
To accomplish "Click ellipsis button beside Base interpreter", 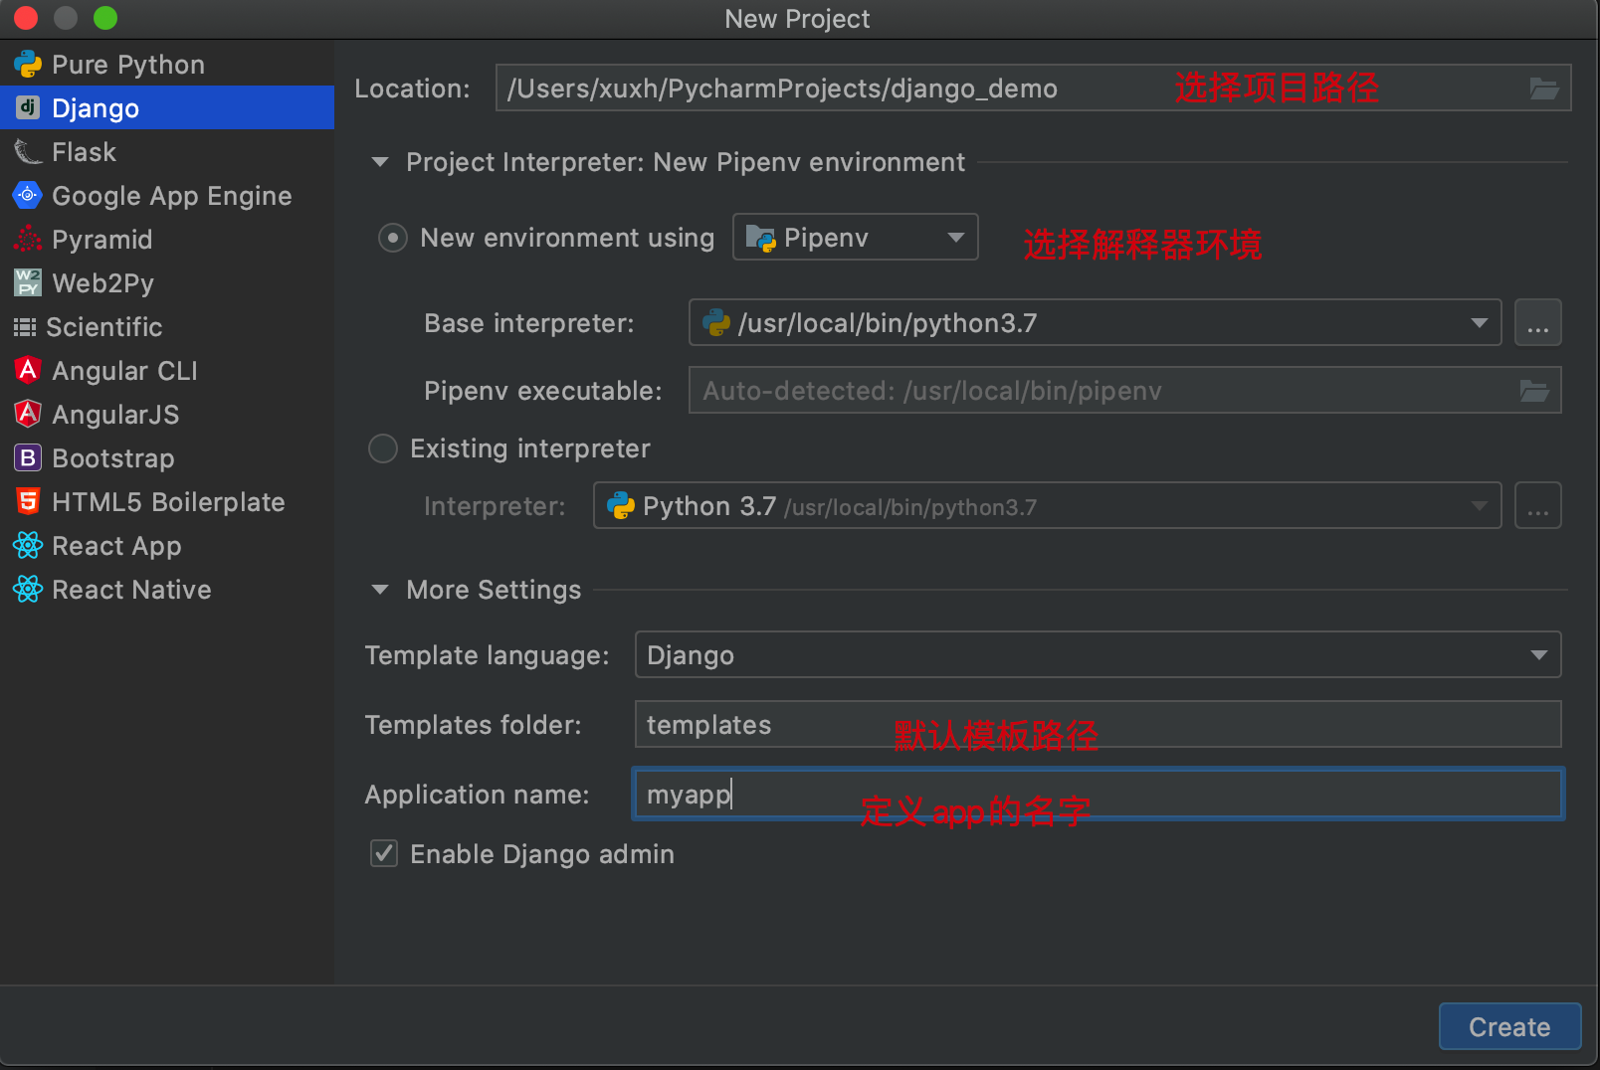I will pos(1537,322).
